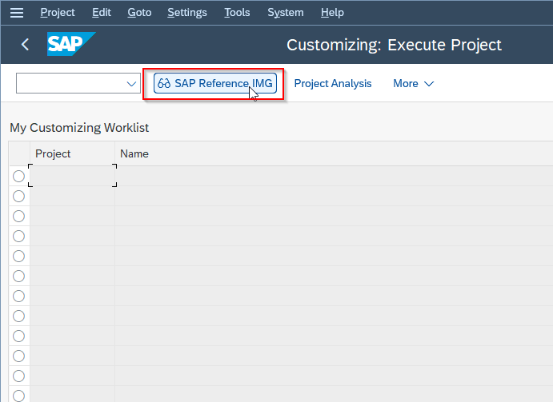Click the SAP Reference IMG button

[215, 83]
